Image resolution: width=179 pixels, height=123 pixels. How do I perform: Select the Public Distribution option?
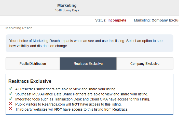click(x=33, y=64)
